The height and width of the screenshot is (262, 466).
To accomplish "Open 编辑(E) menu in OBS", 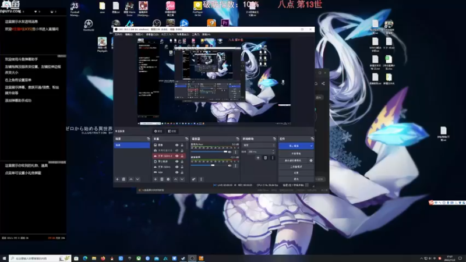I will (x=129, y=34).
